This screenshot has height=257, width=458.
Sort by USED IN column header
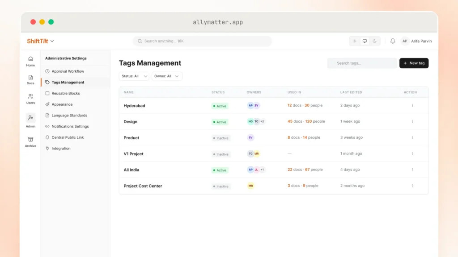(x=294, y=92)
